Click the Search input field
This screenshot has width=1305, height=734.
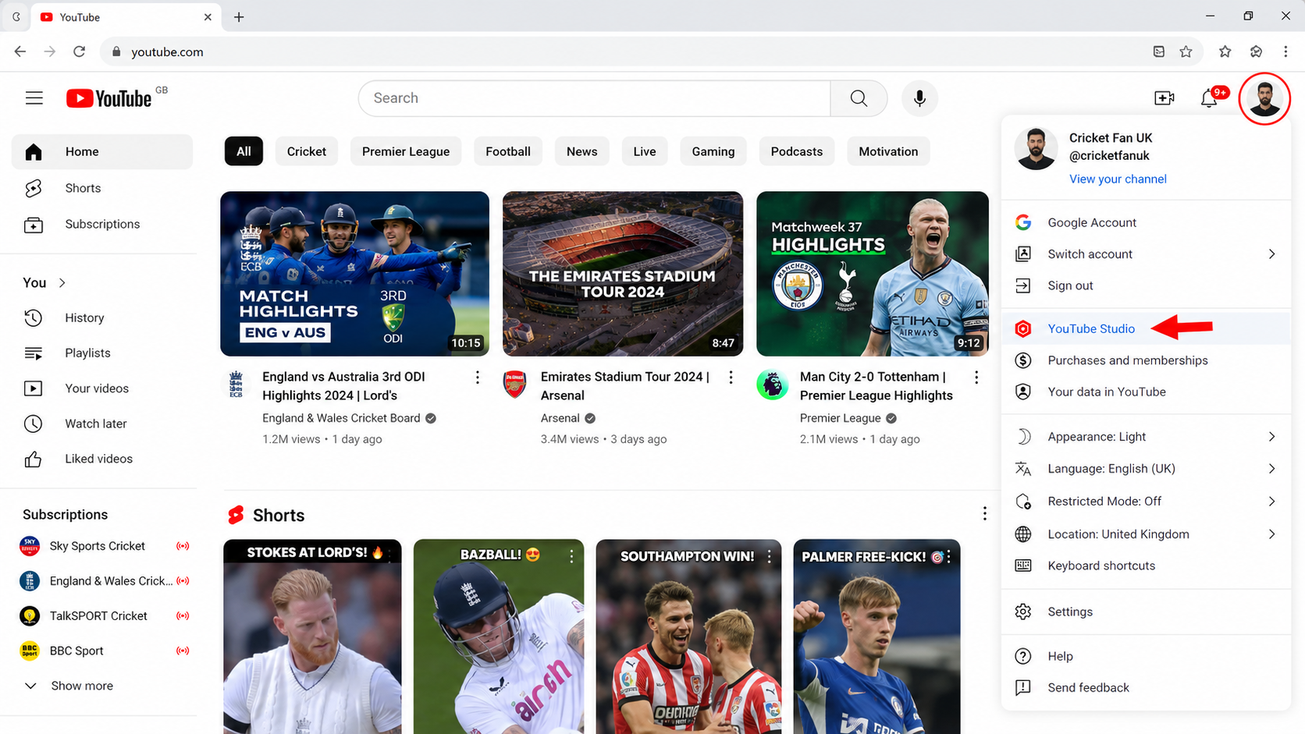tap(595, 98)
